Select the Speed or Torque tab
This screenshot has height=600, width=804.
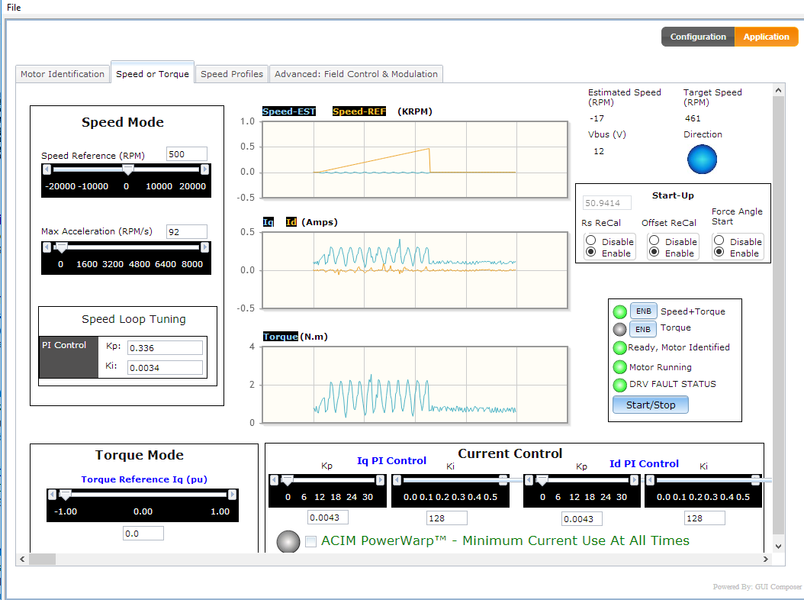coord(153,74)
